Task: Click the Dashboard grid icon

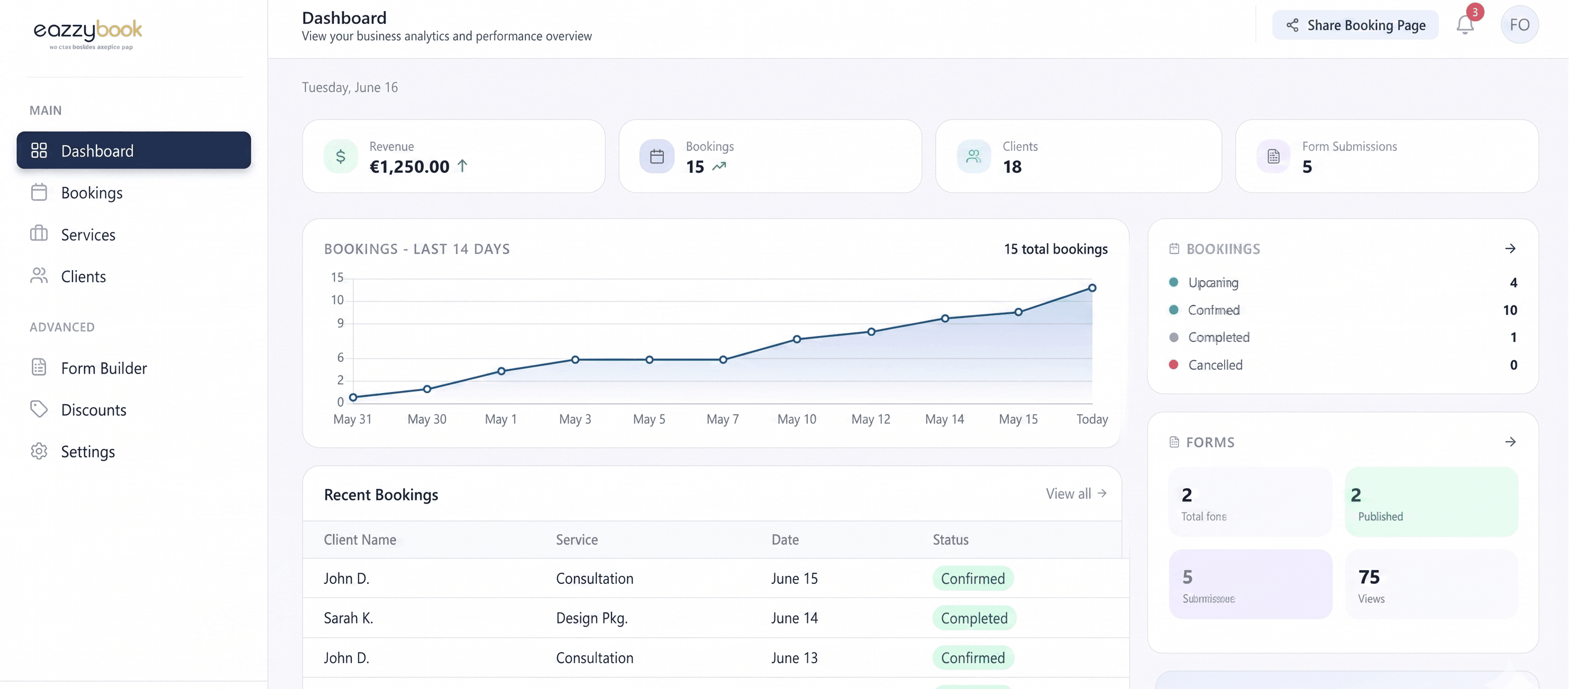Action: (x=39, y=150)
